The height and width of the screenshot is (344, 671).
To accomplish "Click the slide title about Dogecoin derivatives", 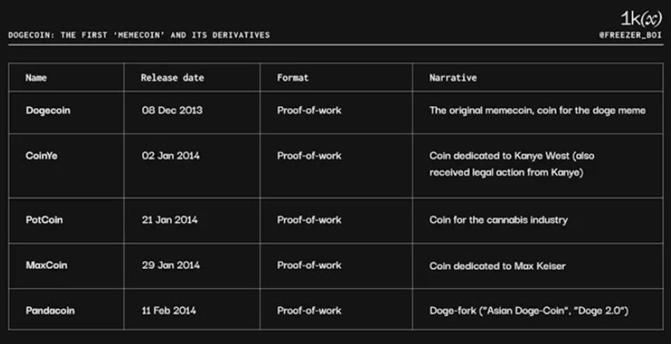I will tap(140, 35).
